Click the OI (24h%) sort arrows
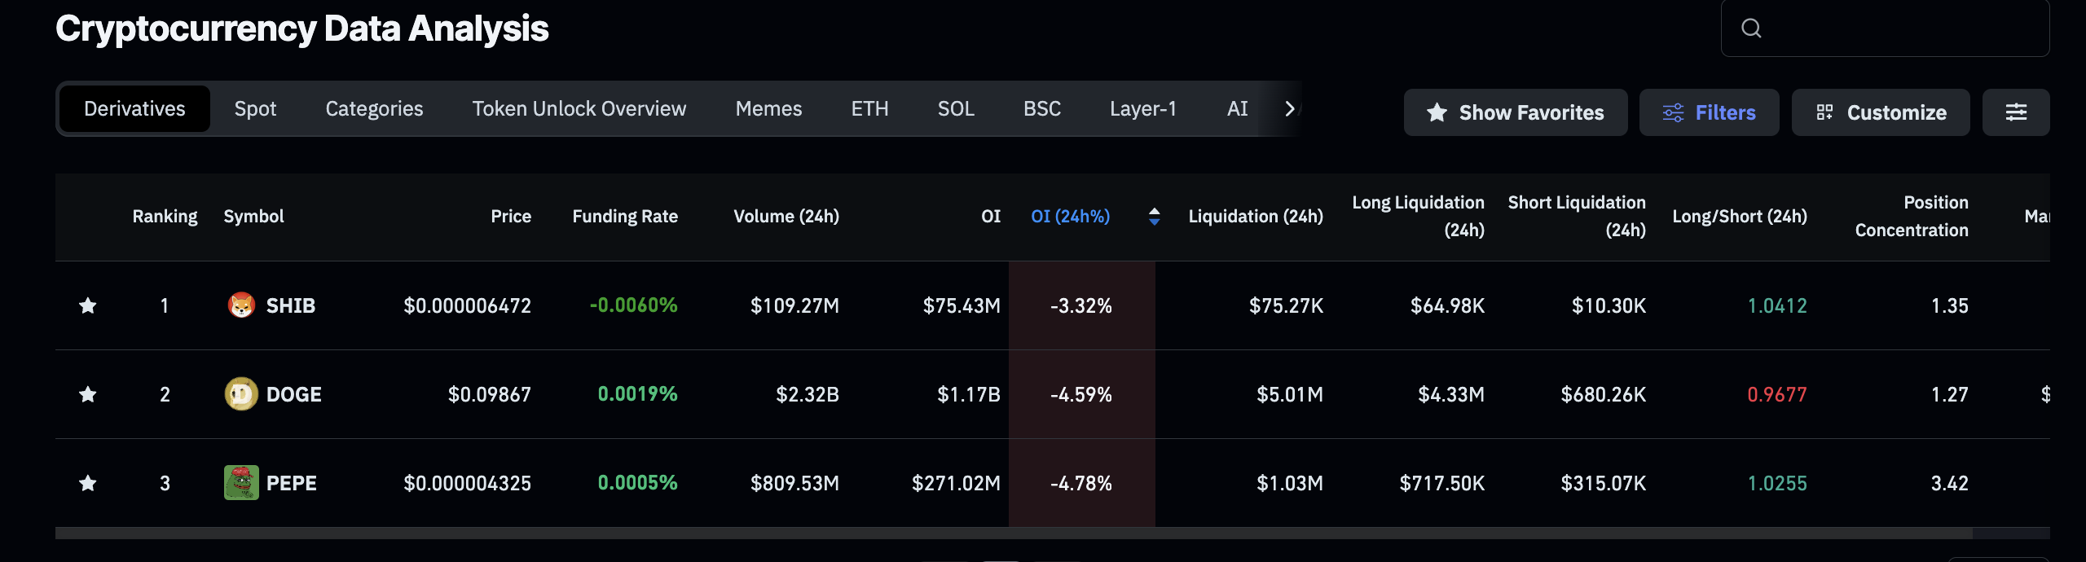Viewport: 2086px width, 562px height. [1154, 217]
